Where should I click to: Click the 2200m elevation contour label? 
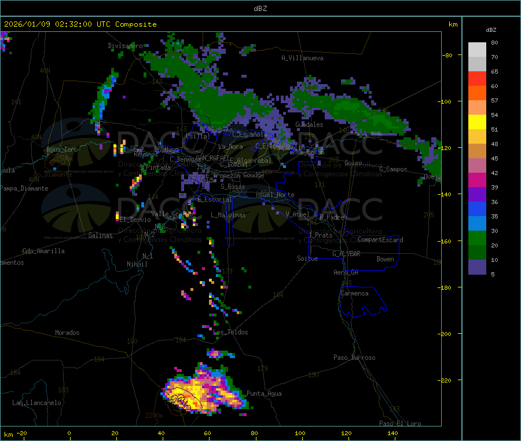(x=154, y=416)
